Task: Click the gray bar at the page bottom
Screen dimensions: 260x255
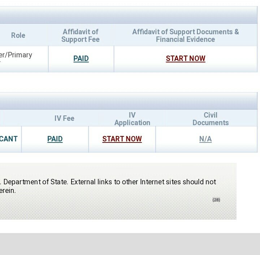Action: (130, 244)
